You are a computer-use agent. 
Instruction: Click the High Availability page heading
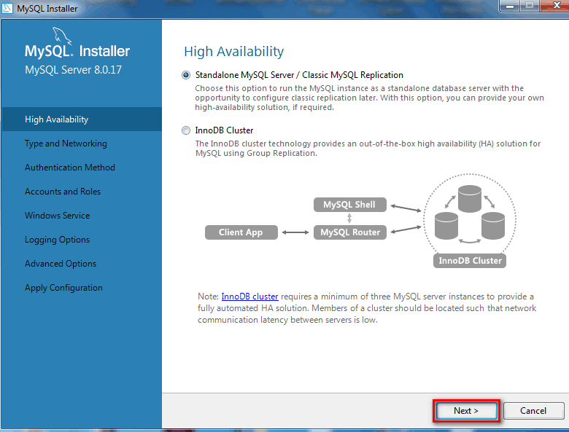[x=233, y=52]
